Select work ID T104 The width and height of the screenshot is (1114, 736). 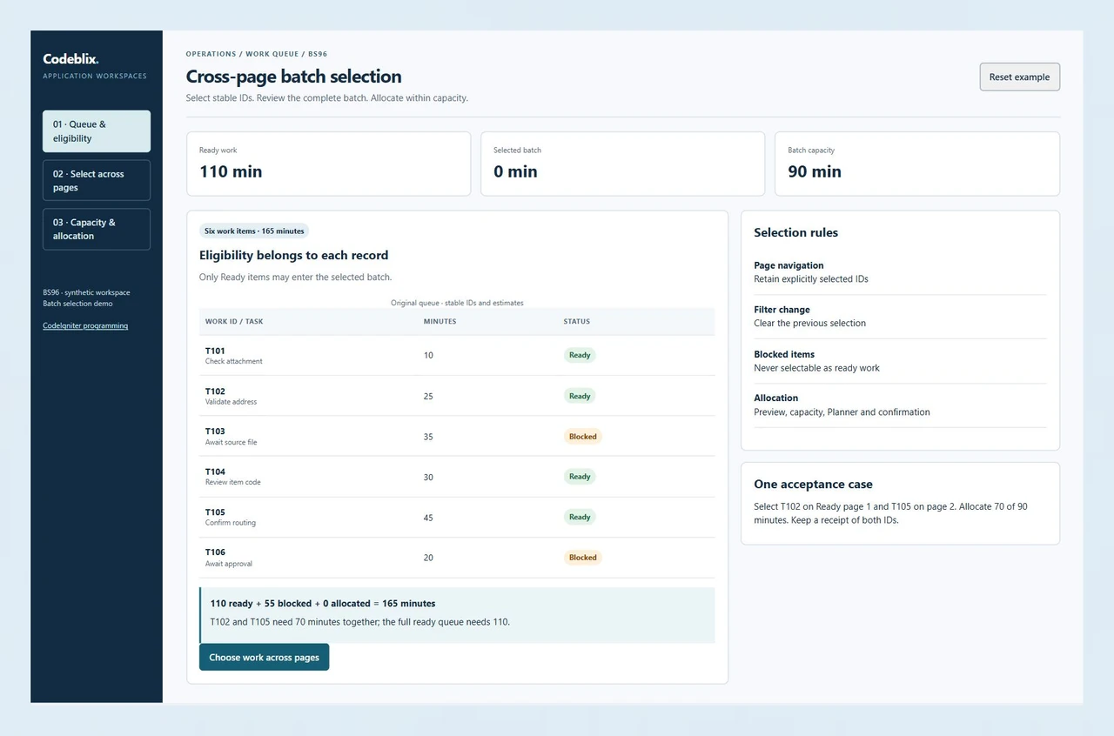pyautogui.click(x=215, y=472)
